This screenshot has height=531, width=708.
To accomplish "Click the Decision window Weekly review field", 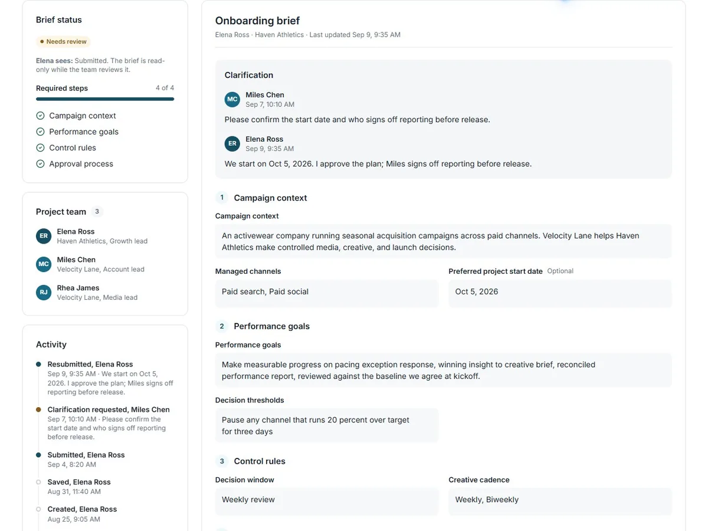I will pyautogui.click(x=327, y=501).
